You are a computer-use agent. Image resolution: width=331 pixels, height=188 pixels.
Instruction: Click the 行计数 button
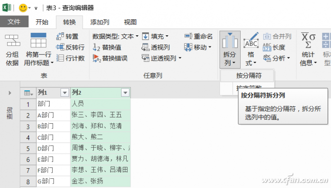(x=71, y=58)
